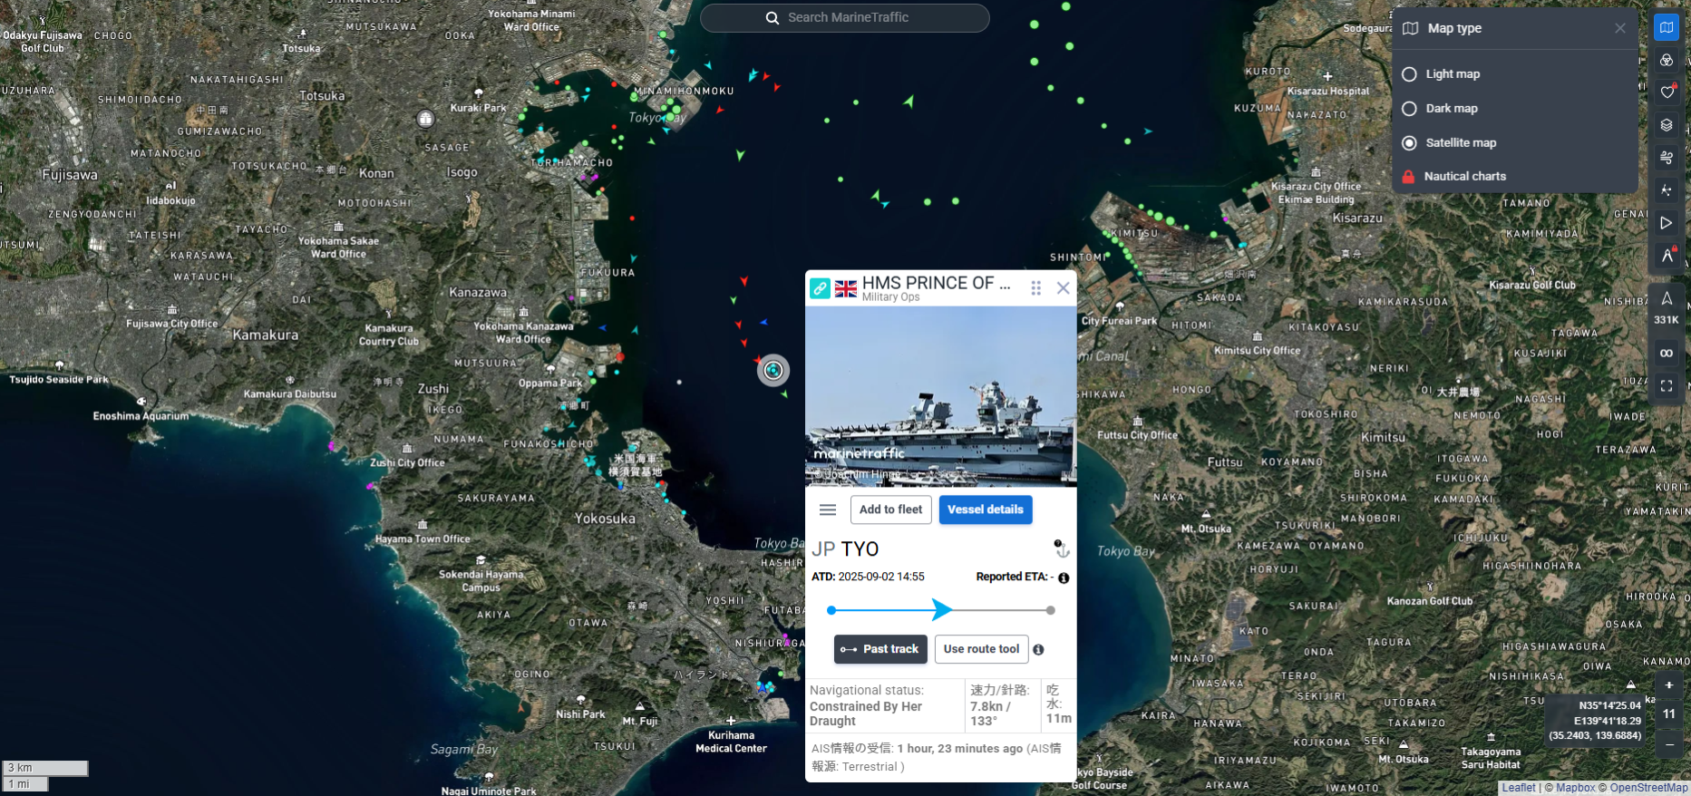Click the Leaflet attribution link
This screenshot has width=1691, height=796.
(x=1519, y=788)
